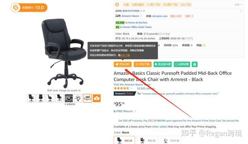Click the orange cloud download image icon
The width and height of the screenshot is (248, 144).
(97, 98)
